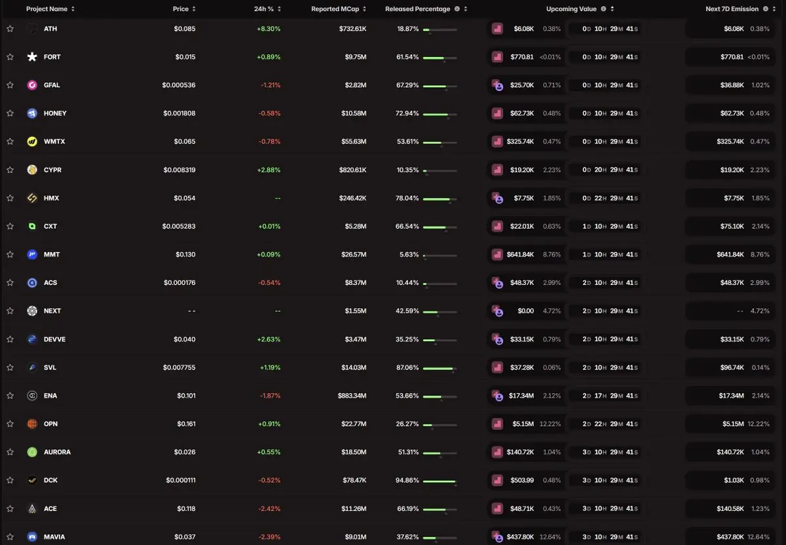This screenshot has width=786, height=545.
Task: Click the OPN orange project logo
Action: [x=32, y=424]
